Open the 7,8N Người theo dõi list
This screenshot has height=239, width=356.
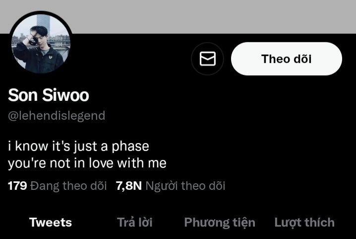tap(171, 186)
